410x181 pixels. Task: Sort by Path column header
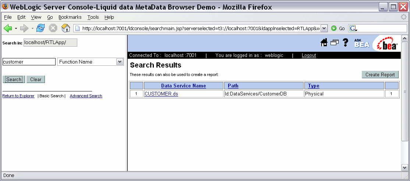pyautogui.click(x=233, y=86)
